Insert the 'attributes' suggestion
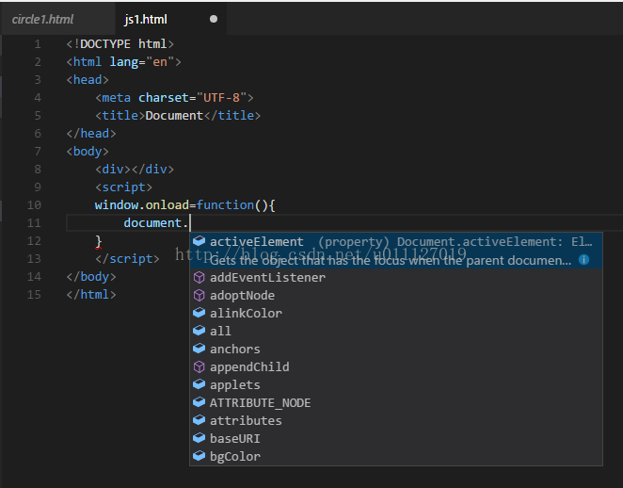Image resolution: width=623 pixels, height=488 pixels. [x=245, y=421]
